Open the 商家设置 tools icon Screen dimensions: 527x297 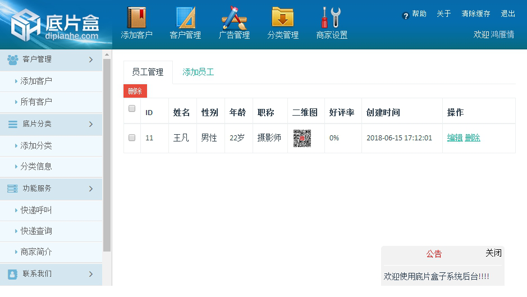[x=332, y=17]
